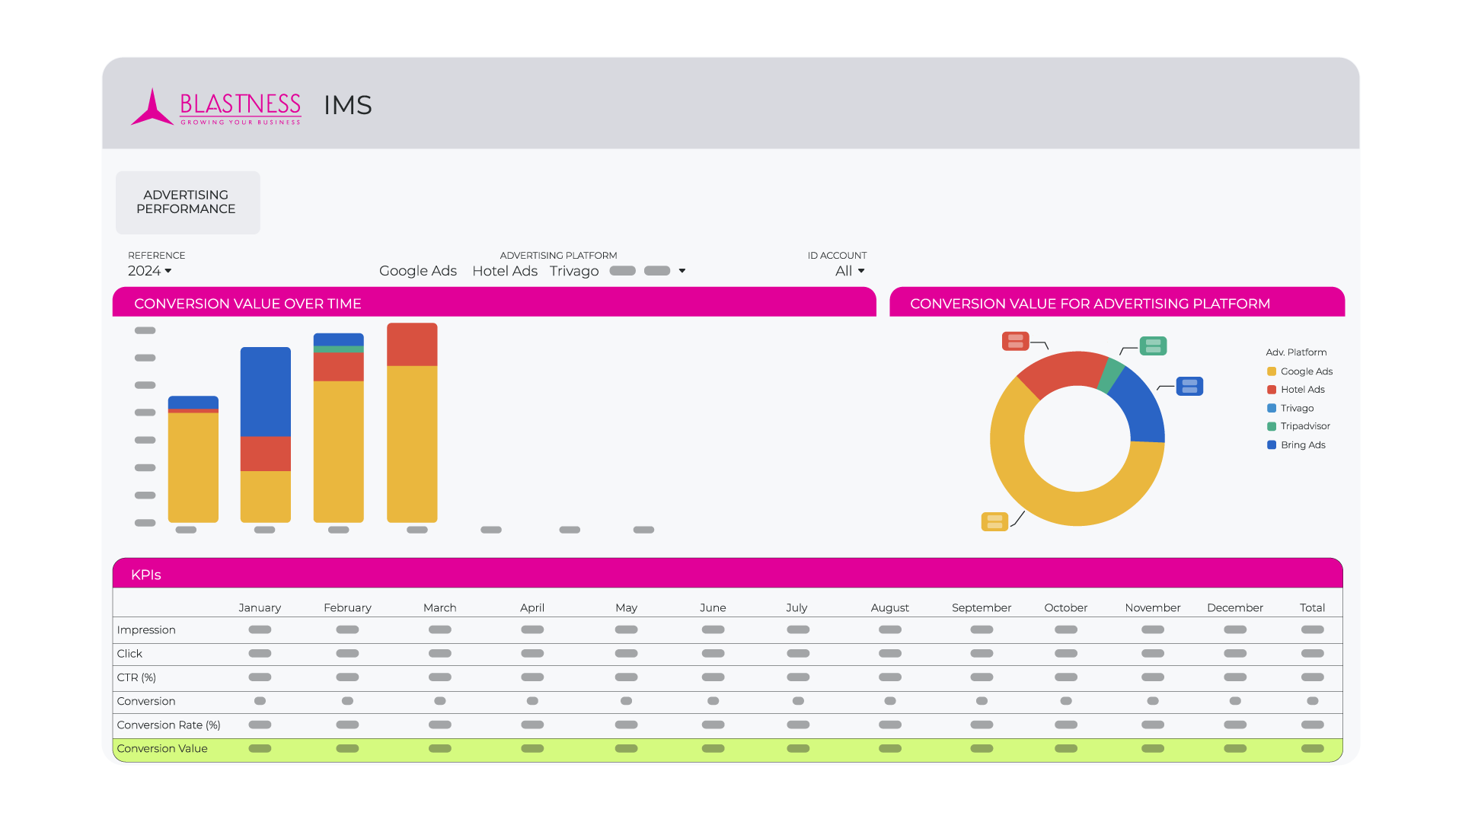Click the February column header
1462x822 pixels.
click(347, 607)
